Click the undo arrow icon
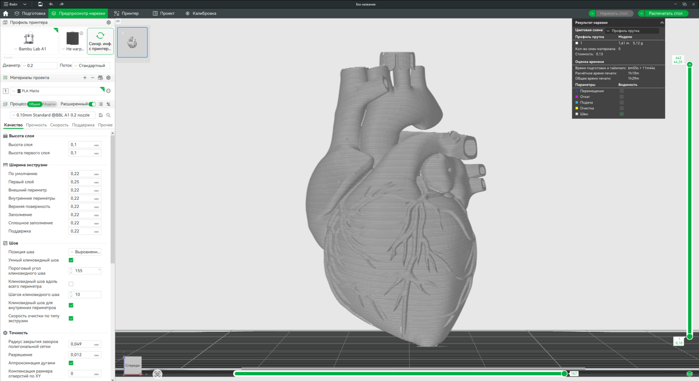 tap(51, 4)
